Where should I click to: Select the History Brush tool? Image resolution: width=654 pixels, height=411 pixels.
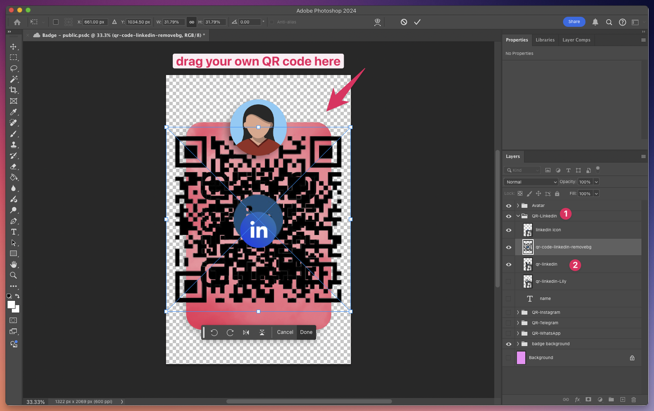[x=14, y=155]
